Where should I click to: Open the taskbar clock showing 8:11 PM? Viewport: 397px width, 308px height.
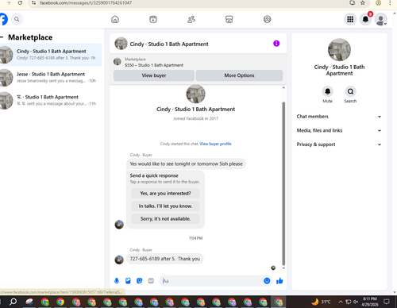pos(370,302)
